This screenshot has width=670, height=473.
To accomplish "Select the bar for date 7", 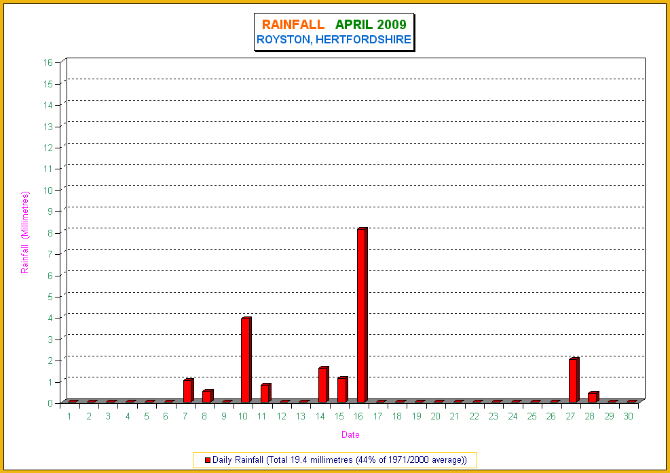I will click(x=188, y=391).
